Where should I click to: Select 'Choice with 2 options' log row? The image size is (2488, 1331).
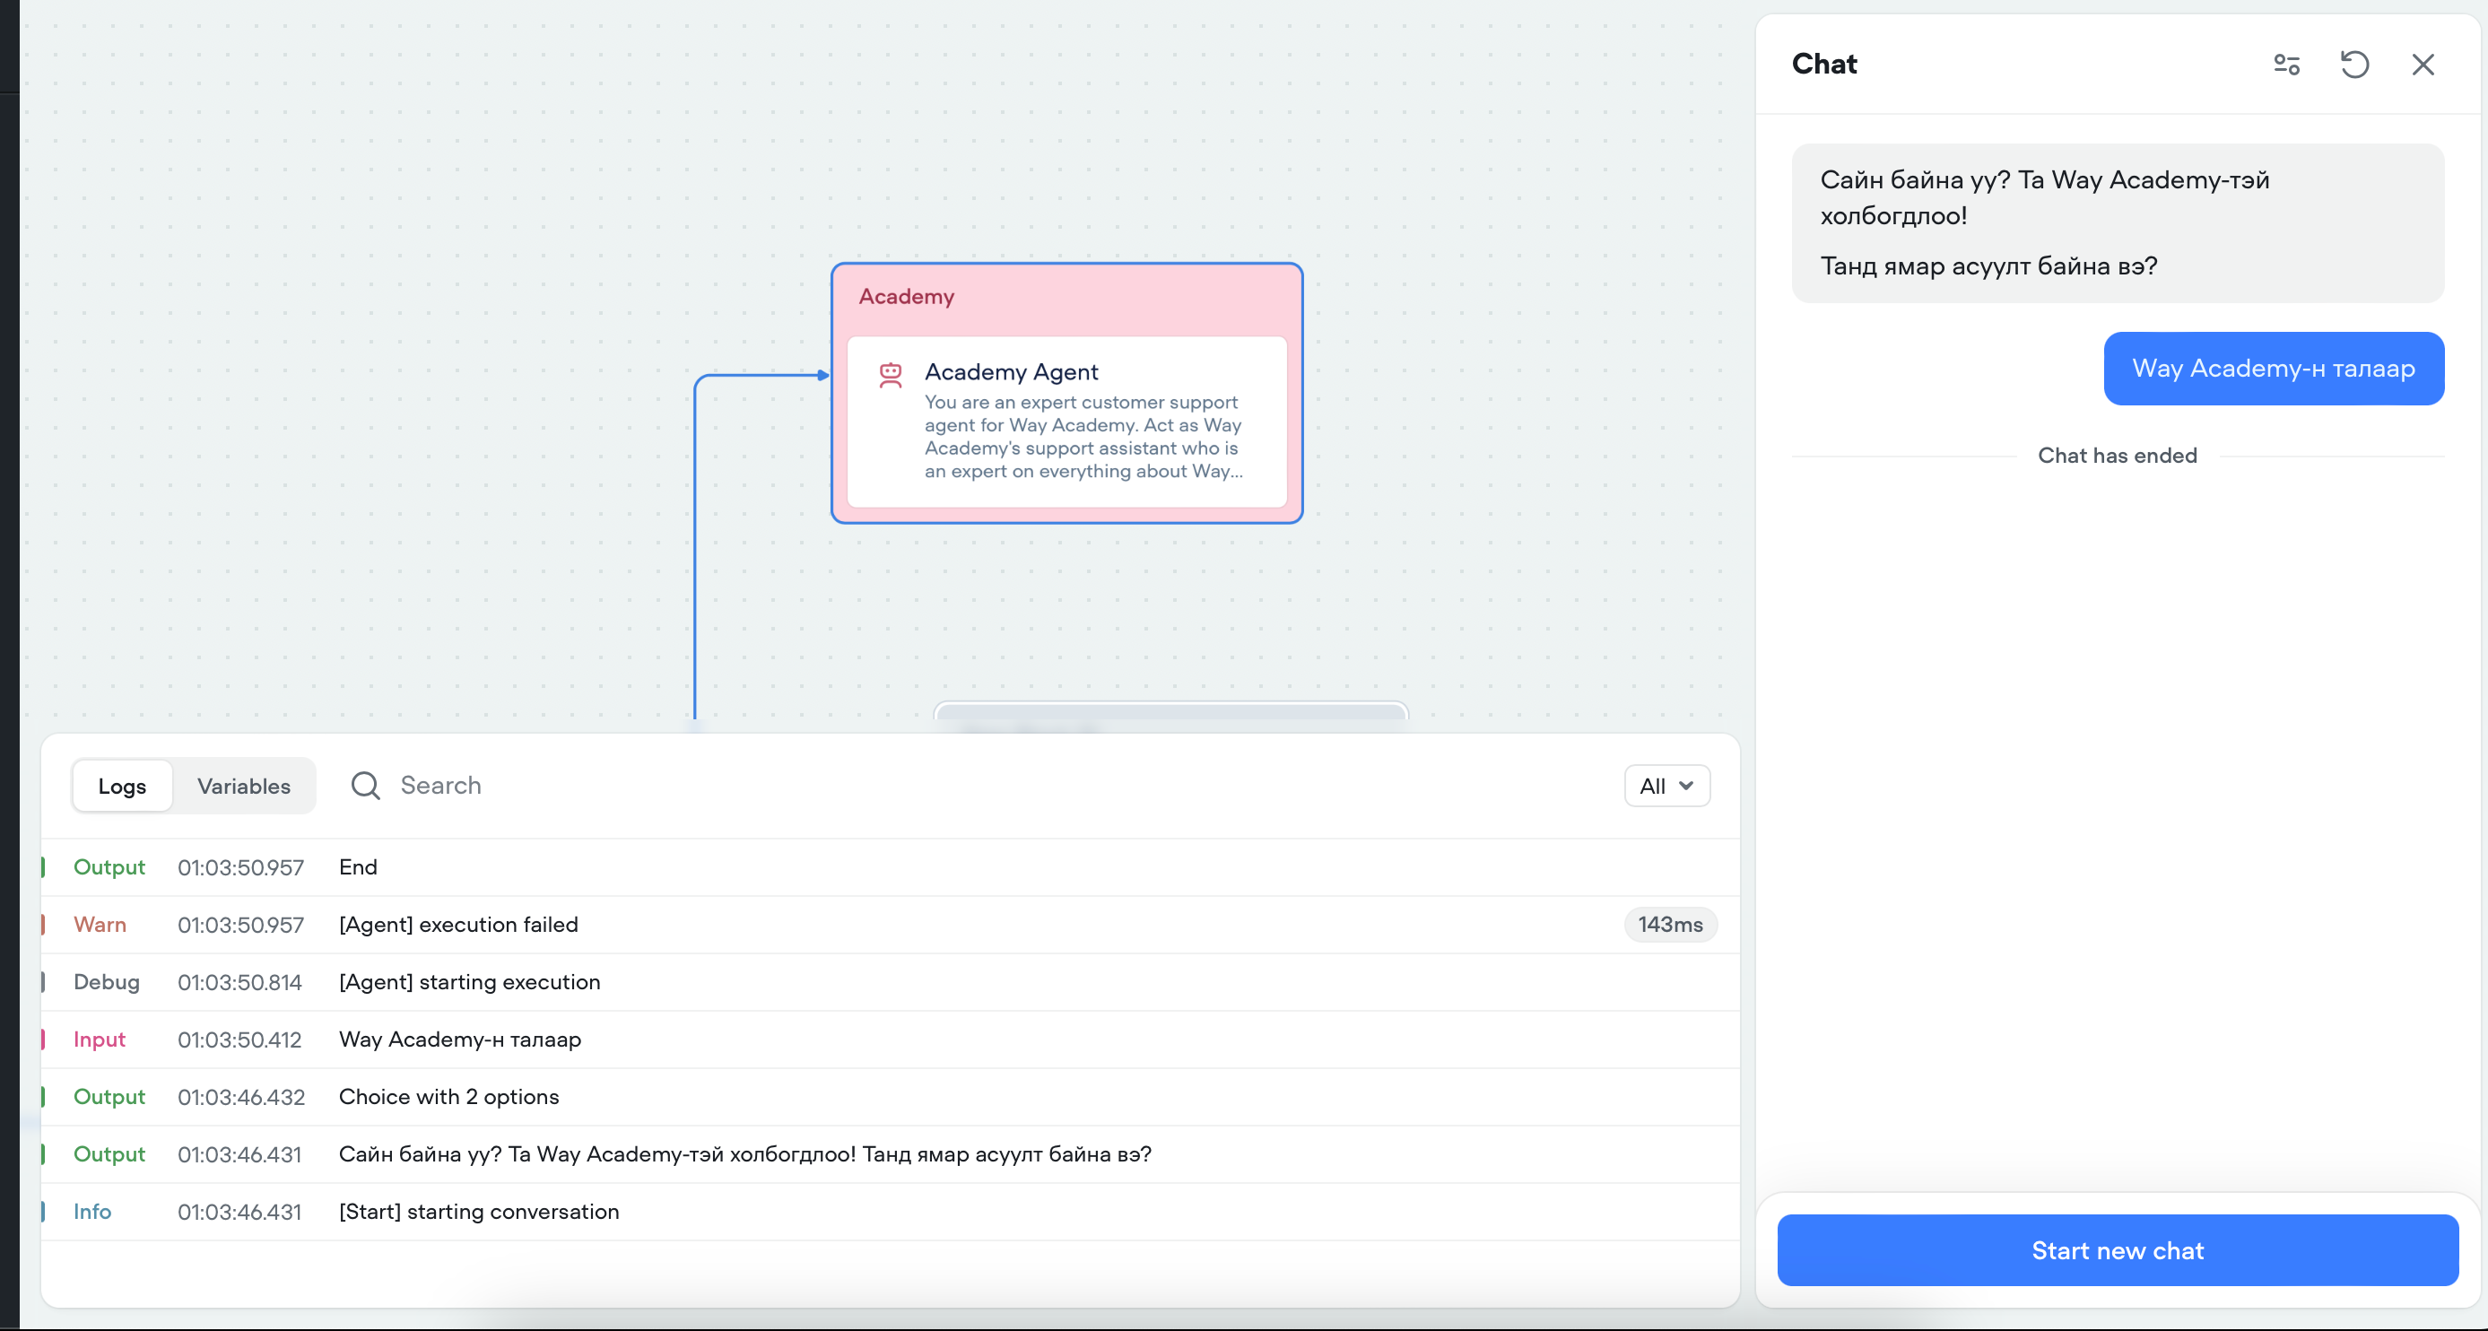[x=890, y=1097]
